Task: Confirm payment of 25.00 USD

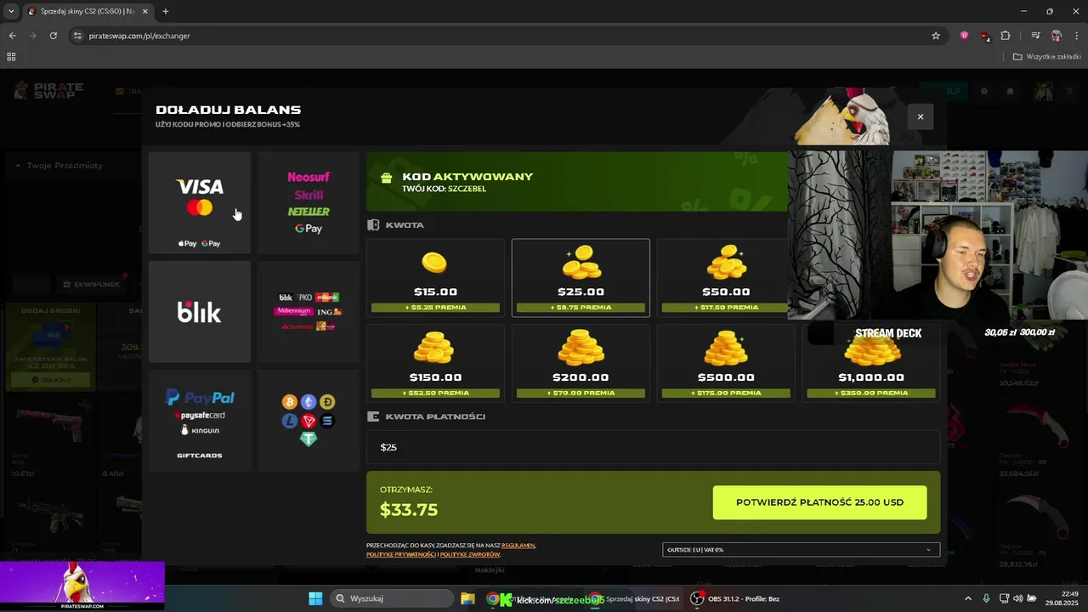Action: coord(819,502)
